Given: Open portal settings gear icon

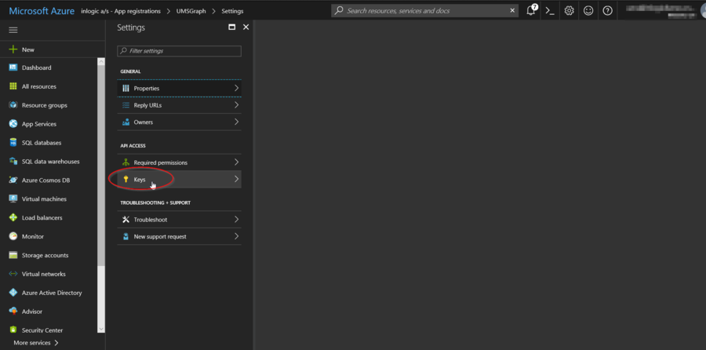Looking at the screenshot, I should pyautogui.click(x=569, y=11).
